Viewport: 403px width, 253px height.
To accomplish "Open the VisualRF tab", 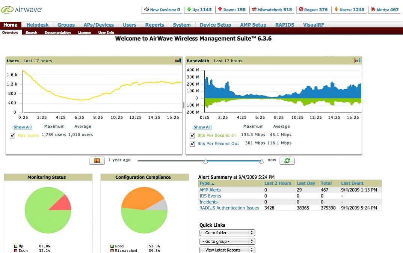I will pos(314,25).
